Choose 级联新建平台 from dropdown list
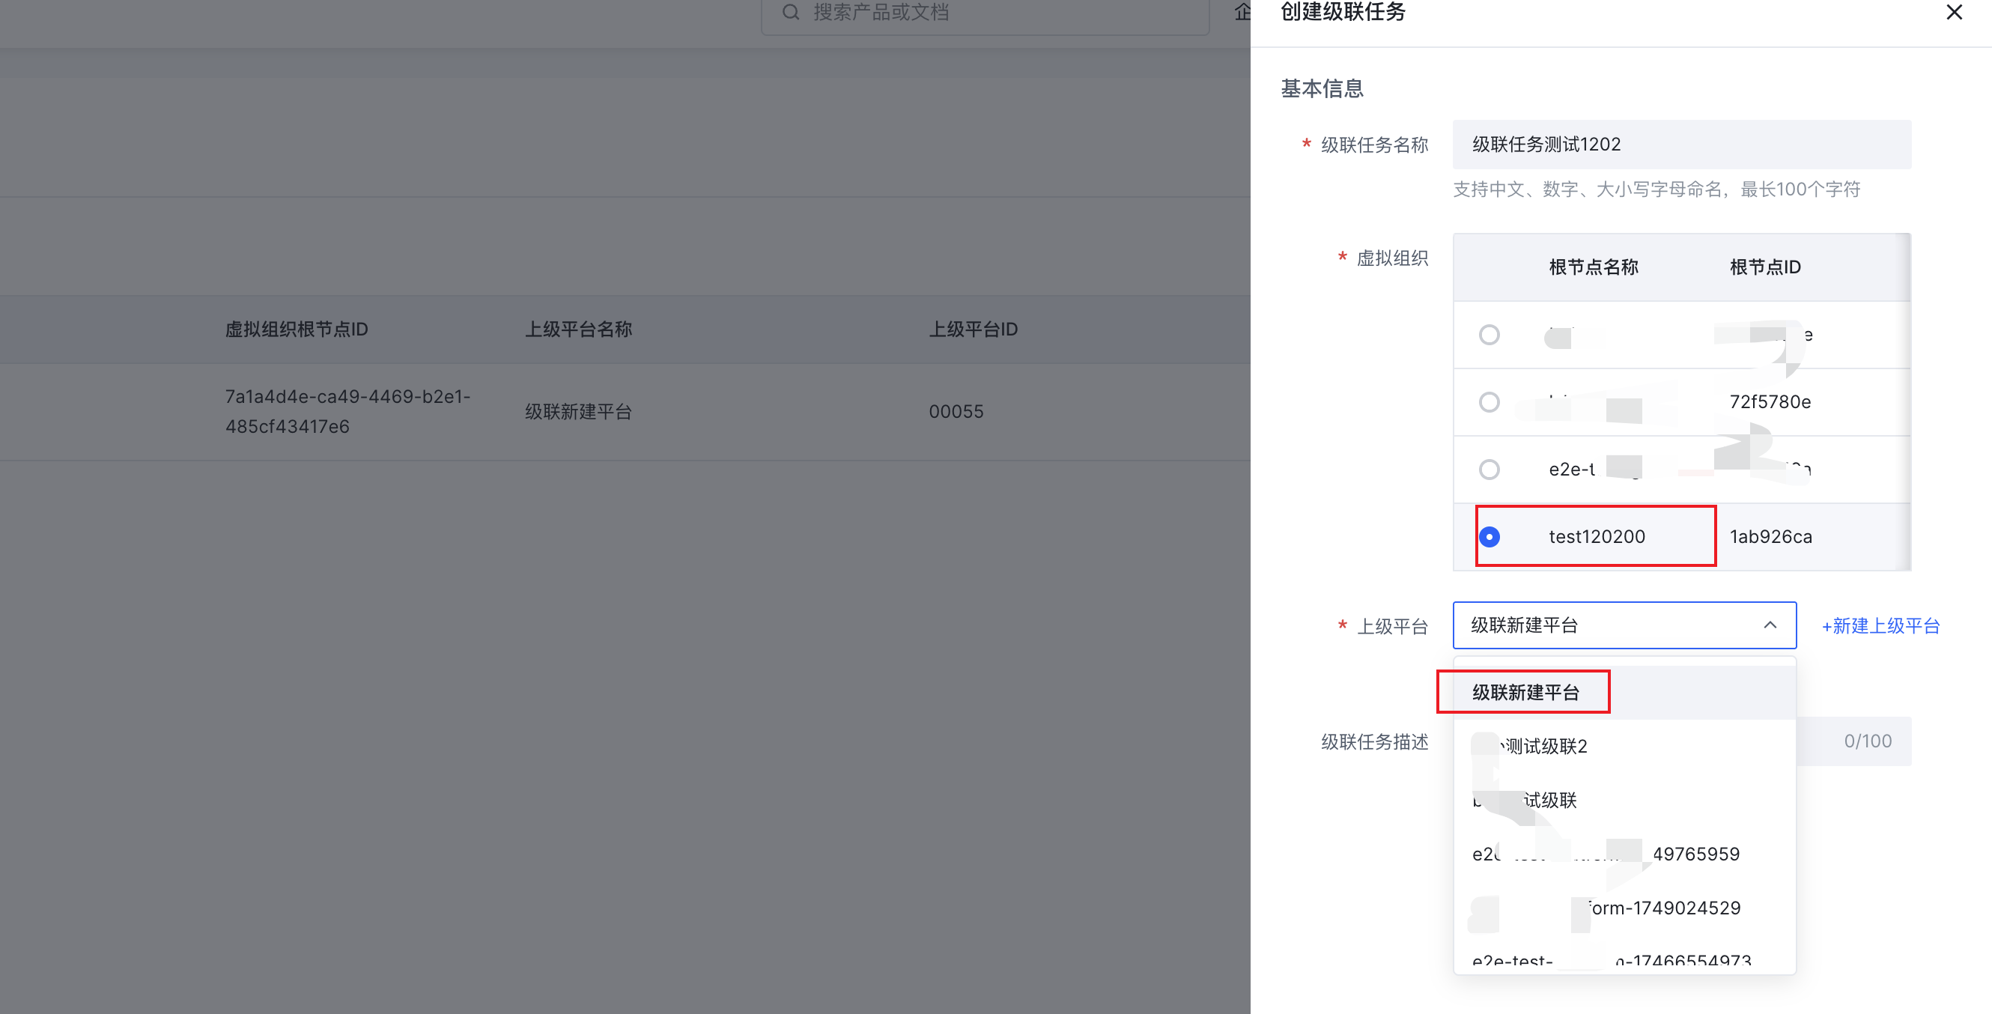 point(1525,692)
